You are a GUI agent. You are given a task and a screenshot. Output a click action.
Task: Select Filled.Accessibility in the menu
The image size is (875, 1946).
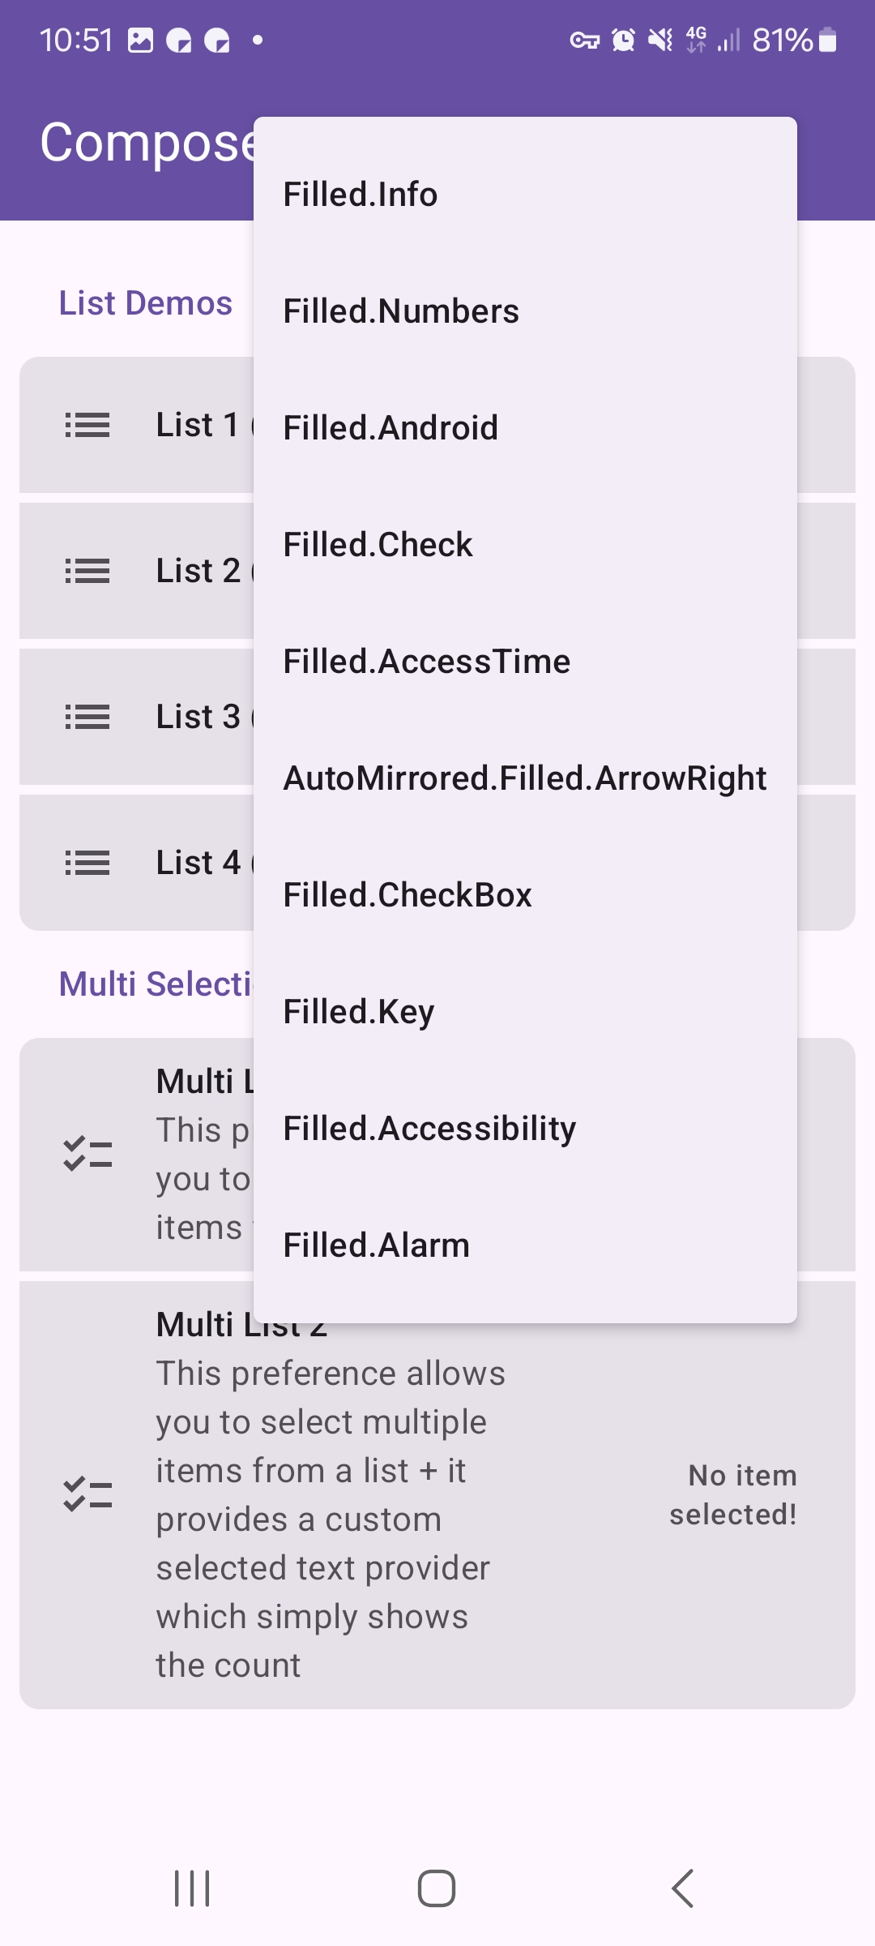525,1129
